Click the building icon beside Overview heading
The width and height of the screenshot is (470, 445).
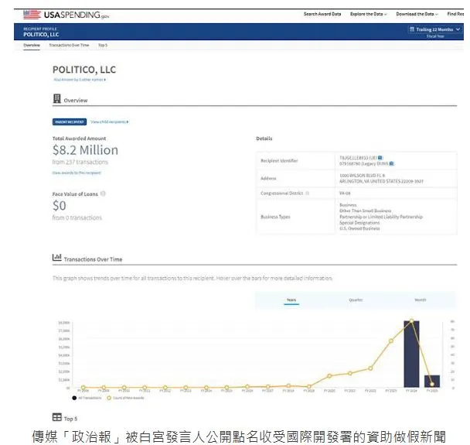click(56, 99)
